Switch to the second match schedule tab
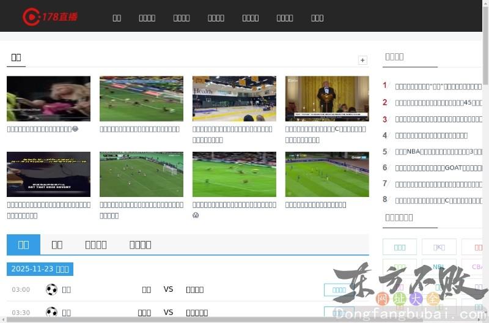This screenshot has height=323, width=489. point(57,245)
